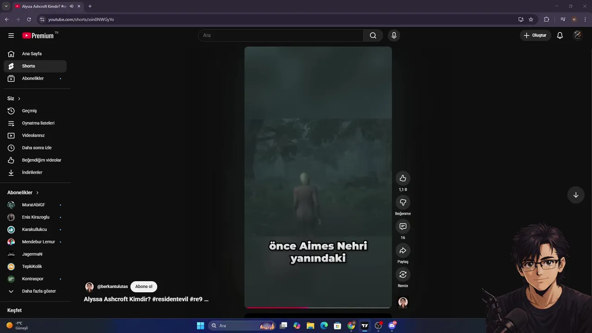Image resolution: width=592 pixels, height=333 pixels.
Task: Open JagermaN channel subscription
Action: coord(35,254)
